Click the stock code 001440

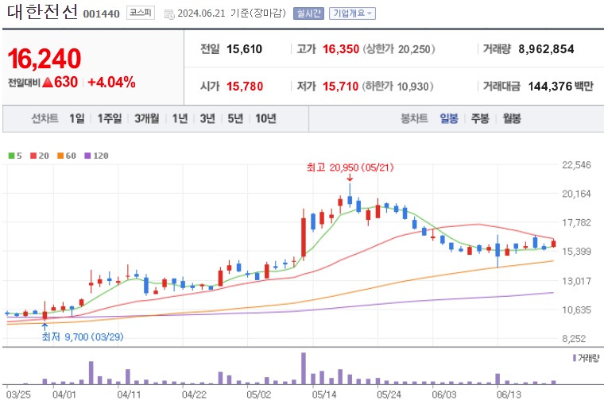pos(101,13)
